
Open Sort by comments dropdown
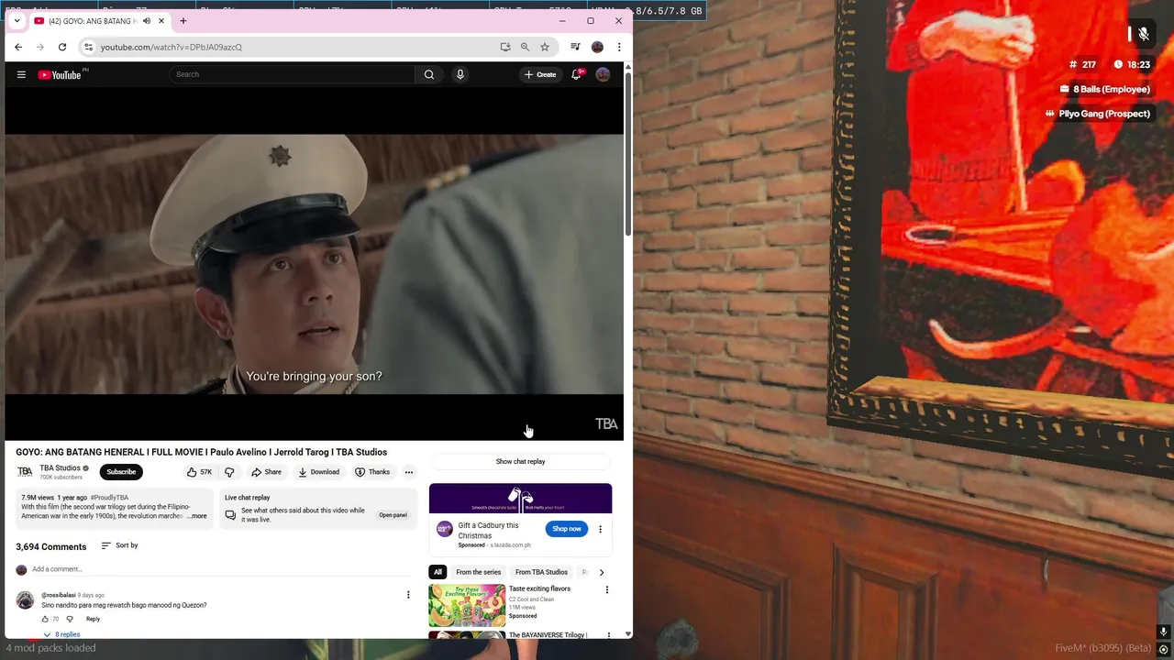119,545
